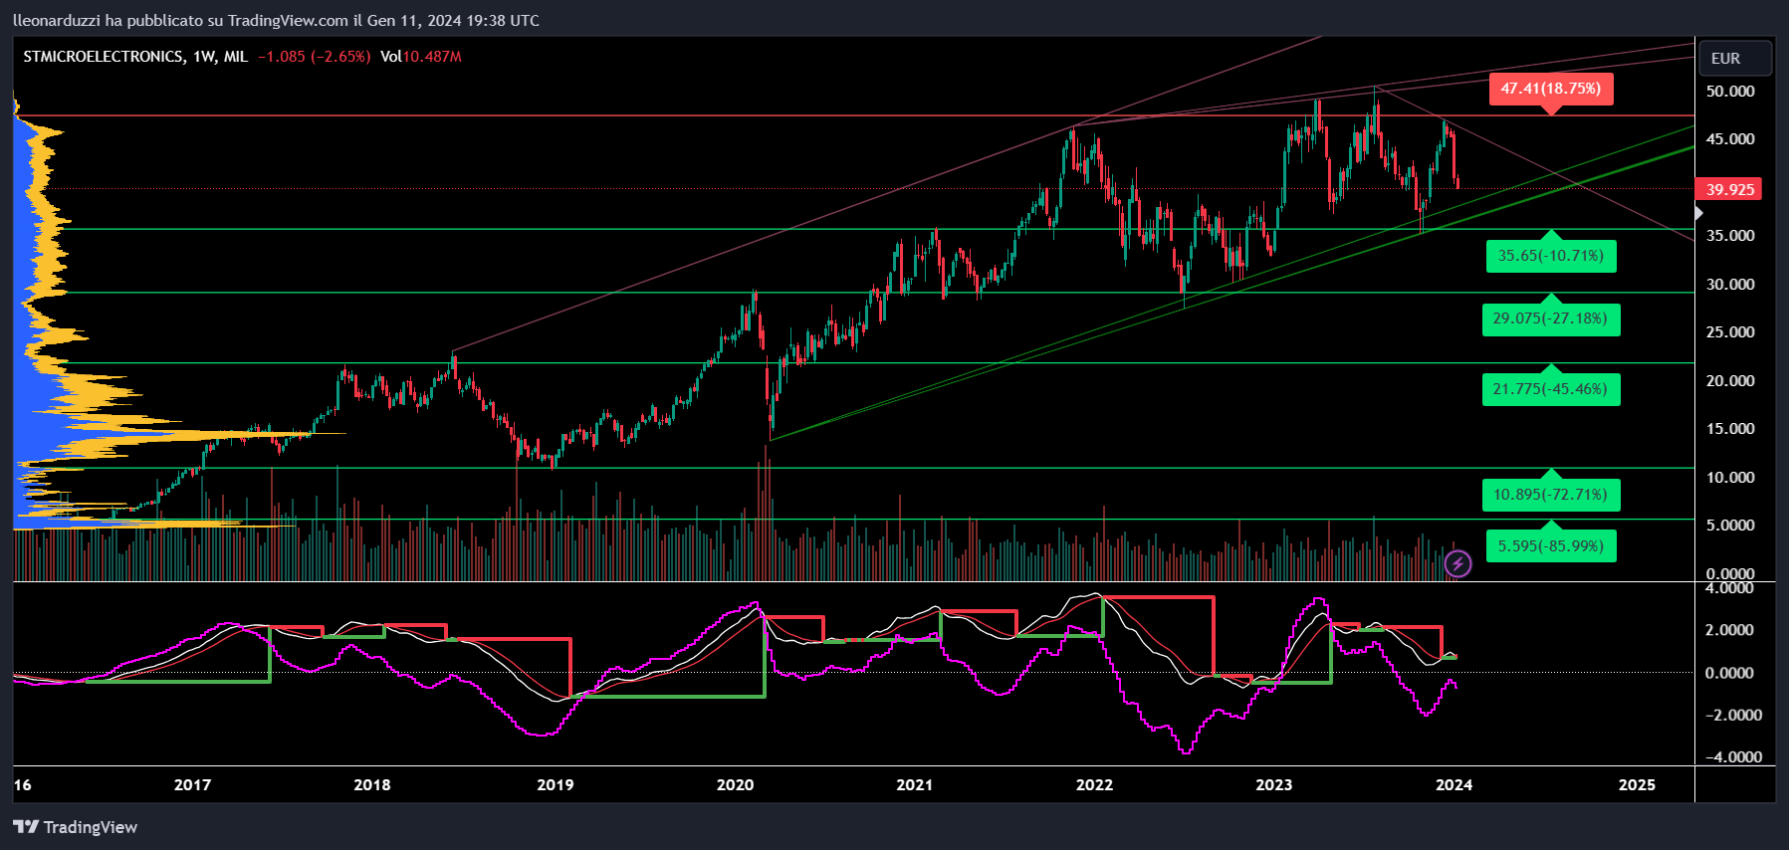The width and height of the screenshot is (1789, 850).
Task: Click the Vol 10.487M volume readout
Action: [x=421, y=57]
